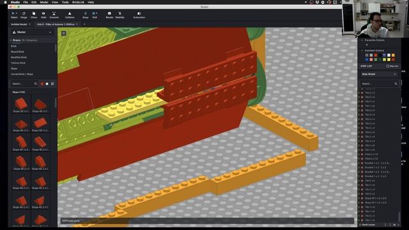Activate the Hinge tool
Image resolution: width=409 pixels, height=230 pixels.
pyautogui.click(x=24, y=15)
